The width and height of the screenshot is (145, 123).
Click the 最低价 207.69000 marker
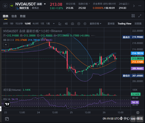pos(133,76)
